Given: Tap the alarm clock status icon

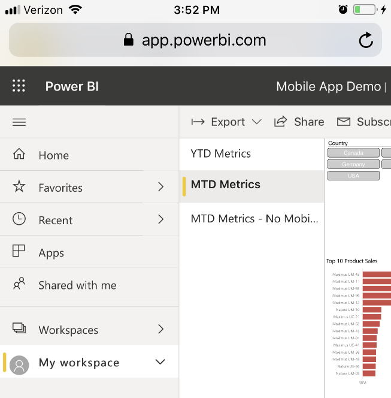Looking at the screenshot, I should coord(343,10).
